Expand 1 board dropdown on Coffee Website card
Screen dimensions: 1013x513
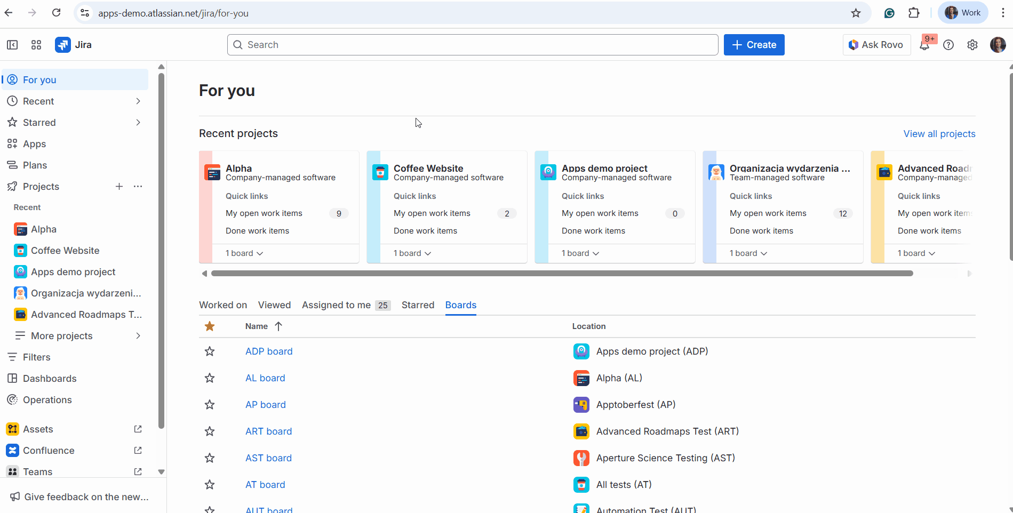point(412,253)
